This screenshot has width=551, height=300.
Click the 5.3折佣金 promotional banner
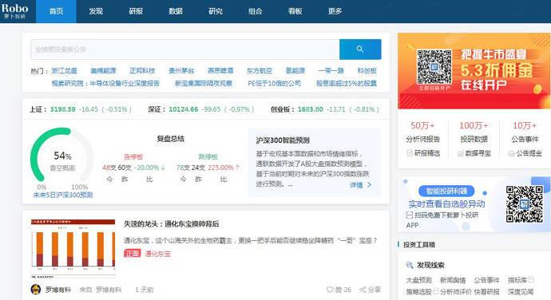click(474, 70)
